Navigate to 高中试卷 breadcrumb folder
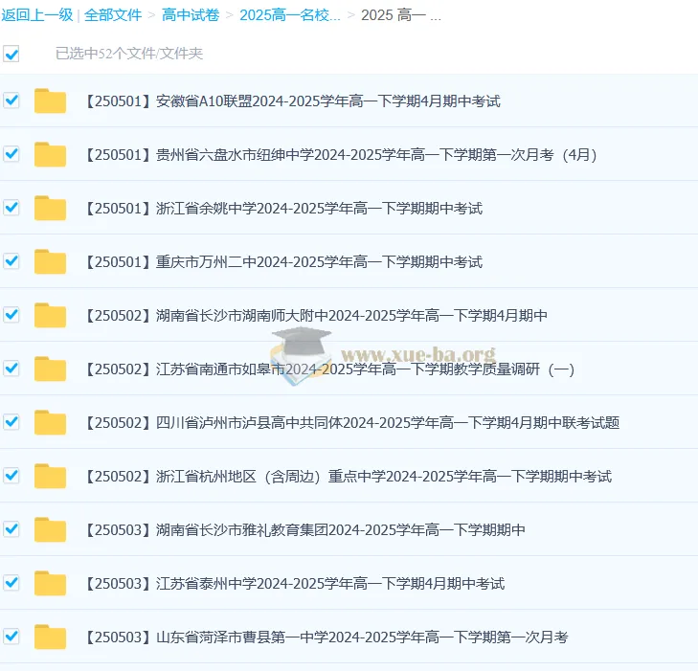The width and height of the screenshot is (698, 671). [x=191, y=15]
